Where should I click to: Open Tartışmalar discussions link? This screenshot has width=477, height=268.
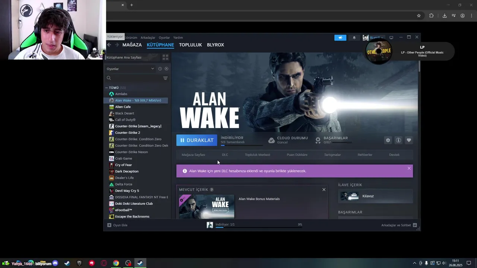pos(332,155)
